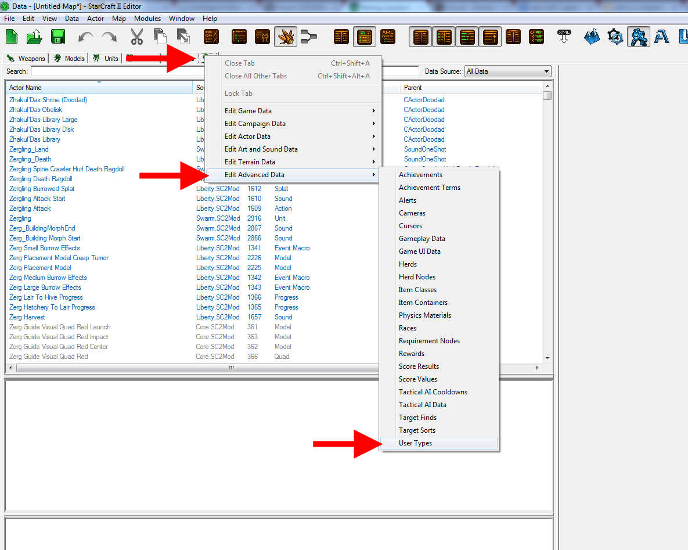The height and width of the screenshot is (550, 688).
Task: Click the orange code-brackets icon
Action: pyautogui.click(x=536, y=37)
